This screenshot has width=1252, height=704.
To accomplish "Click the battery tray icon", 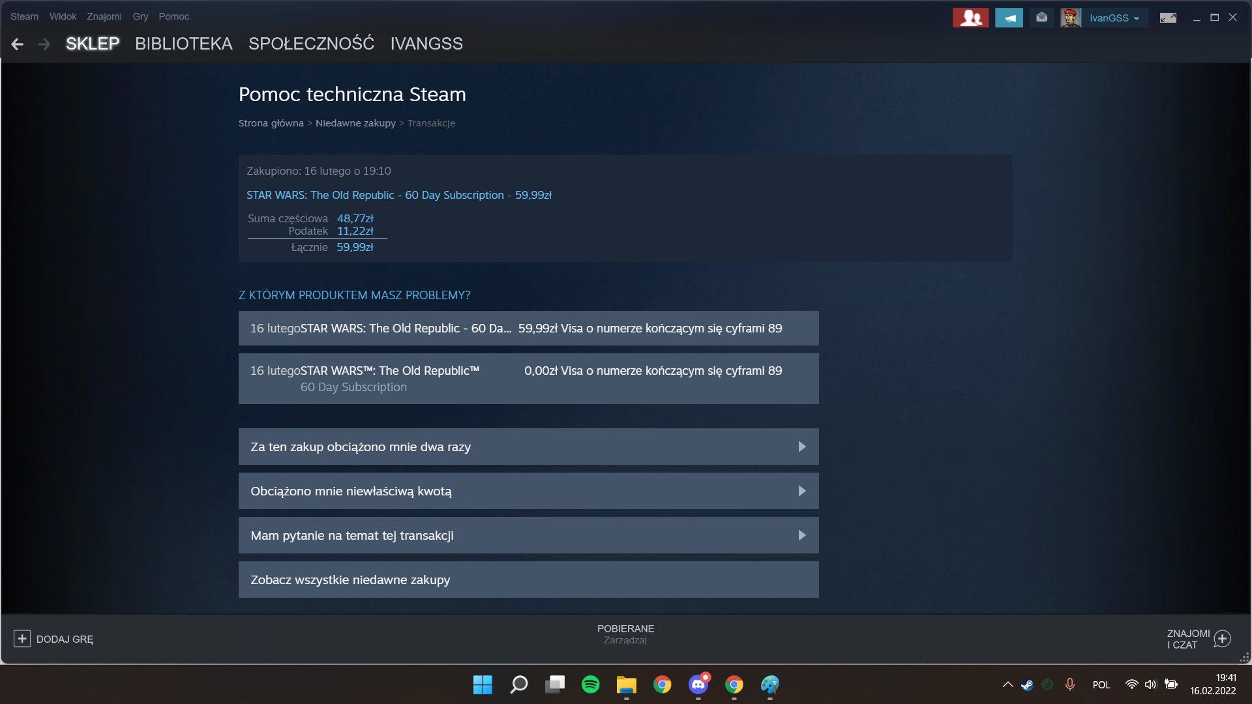I will point(1171,684).
